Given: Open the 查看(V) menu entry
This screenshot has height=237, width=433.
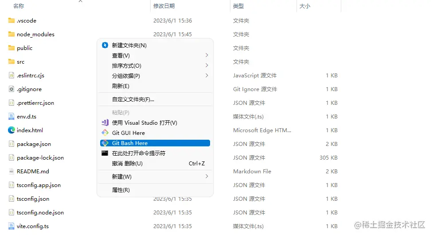Looking at the screenshot, I should (155, 55).
